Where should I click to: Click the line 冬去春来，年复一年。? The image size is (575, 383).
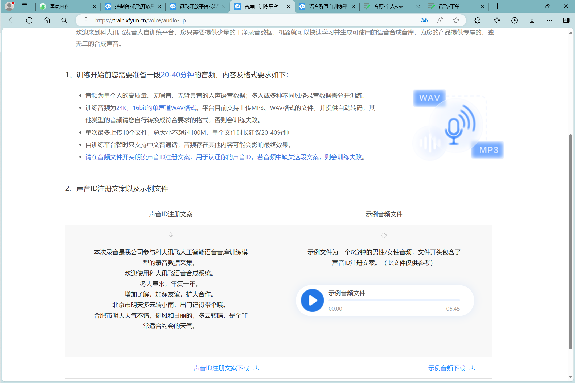pos(171,284)
